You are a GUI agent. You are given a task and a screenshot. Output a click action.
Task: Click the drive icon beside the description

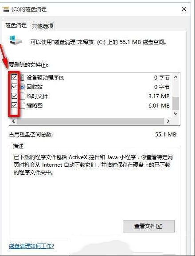[15, 40]
